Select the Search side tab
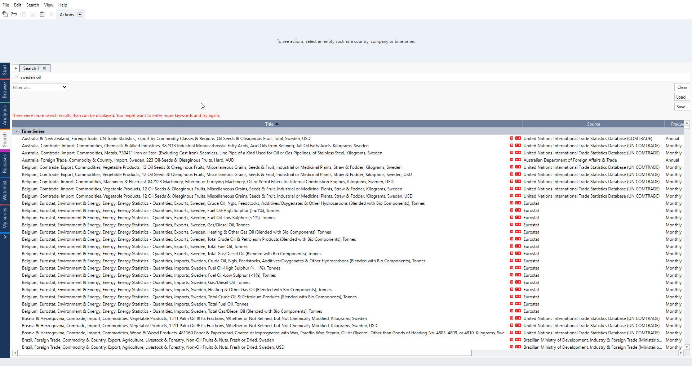Image resolution: width=692 pixels, height=366 pixels. coord(5,140)
